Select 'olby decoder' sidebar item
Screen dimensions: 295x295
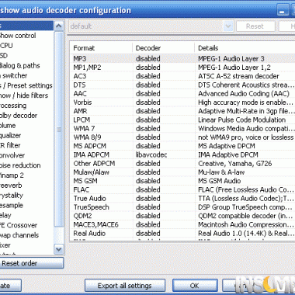pyautogui.click(x=19, y=116)
